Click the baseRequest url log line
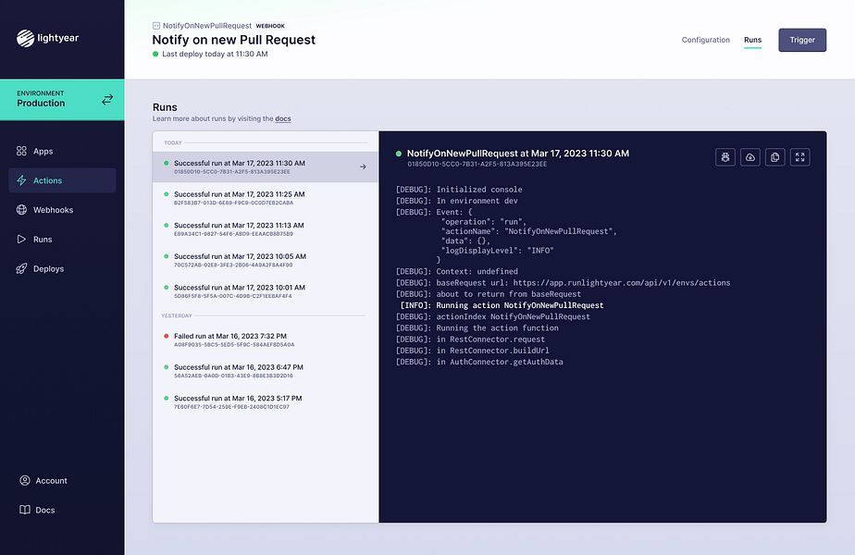Viewport: 855px width, 555px height. tap(563, 282)
